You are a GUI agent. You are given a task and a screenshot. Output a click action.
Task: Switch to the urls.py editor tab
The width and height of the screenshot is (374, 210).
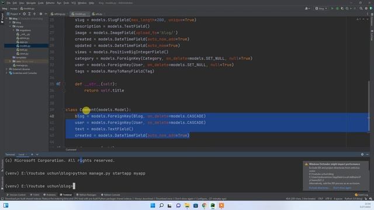[98, 14]
